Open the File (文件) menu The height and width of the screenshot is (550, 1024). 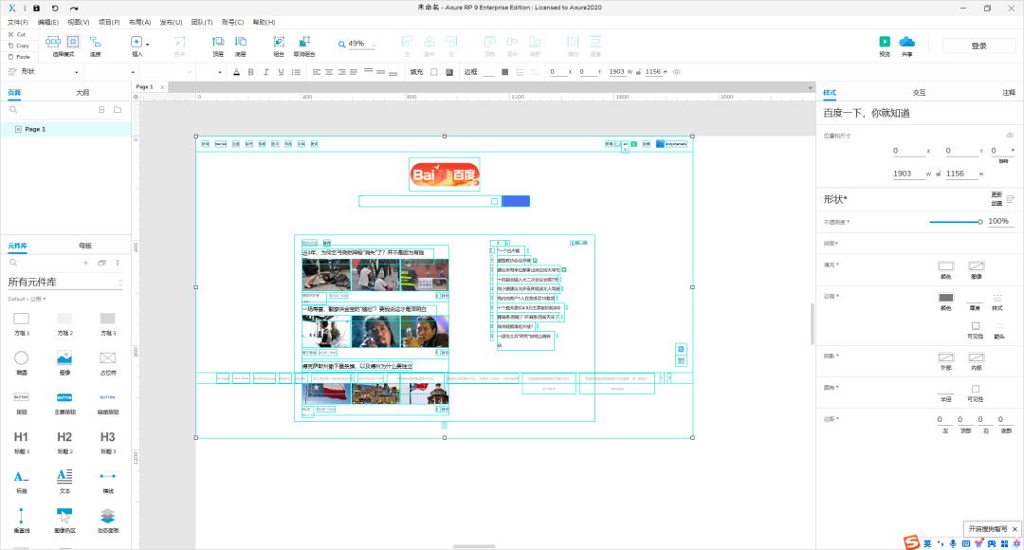[x=18, y=22]
